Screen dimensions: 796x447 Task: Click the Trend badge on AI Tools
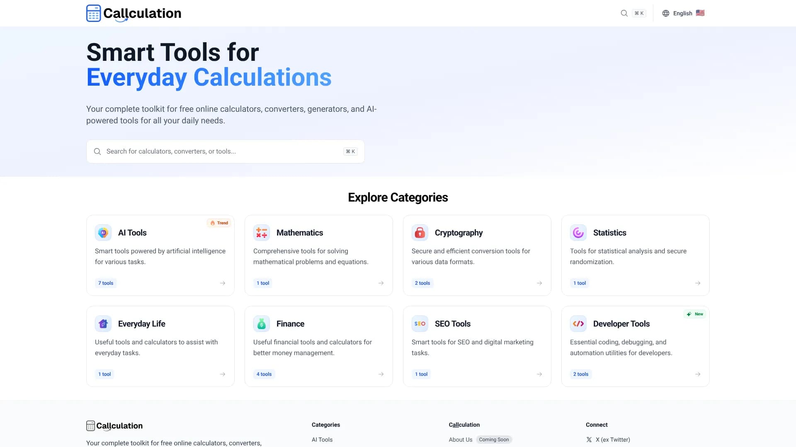(219, 223)
